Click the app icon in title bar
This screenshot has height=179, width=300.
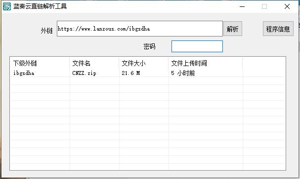pyautogui.click(x=7, y=6)
